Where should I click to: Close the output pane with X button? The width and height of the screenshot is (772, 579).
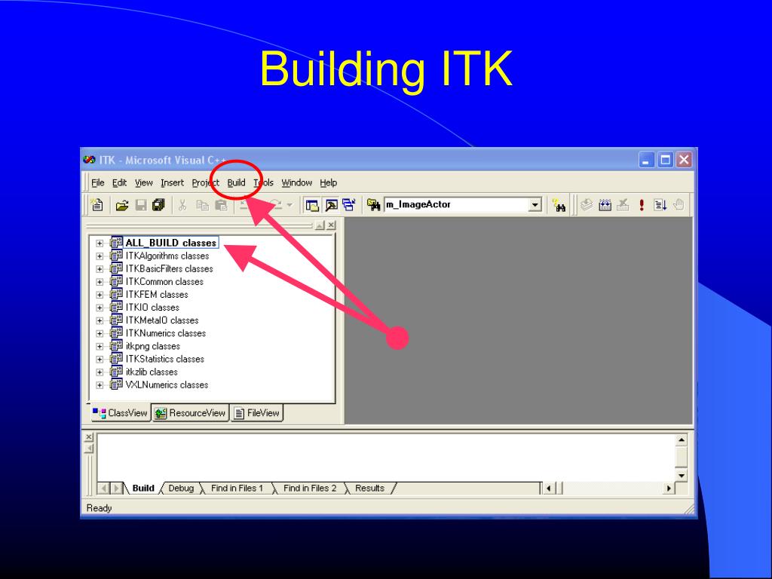click(89, 437)
